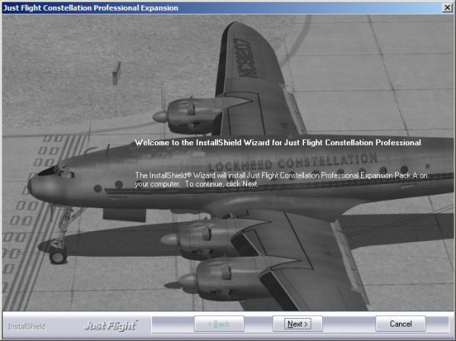Click the InstallShield label in footer
The height and width of the screenshot is (341, 456).
point(27,327)
